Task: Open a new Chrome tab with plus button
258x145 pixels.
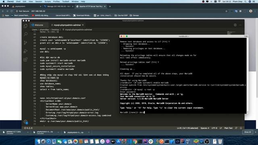Action: [x=110, y=6]
